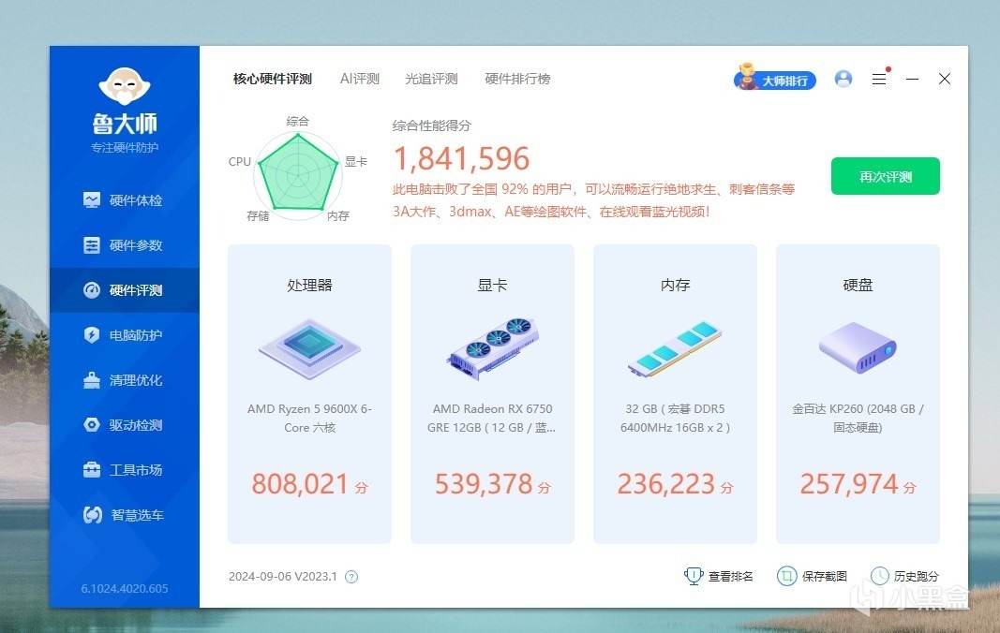1000x633 pixels.
Task: Close the 鲁大师 window
Action: pyautogui.click(x=945, y=79)
